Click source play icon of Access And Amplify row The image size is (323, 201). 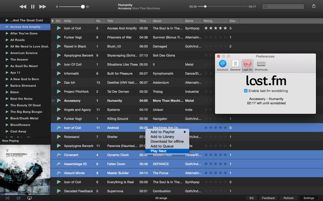pyautogui.click(x=59, y=28)
